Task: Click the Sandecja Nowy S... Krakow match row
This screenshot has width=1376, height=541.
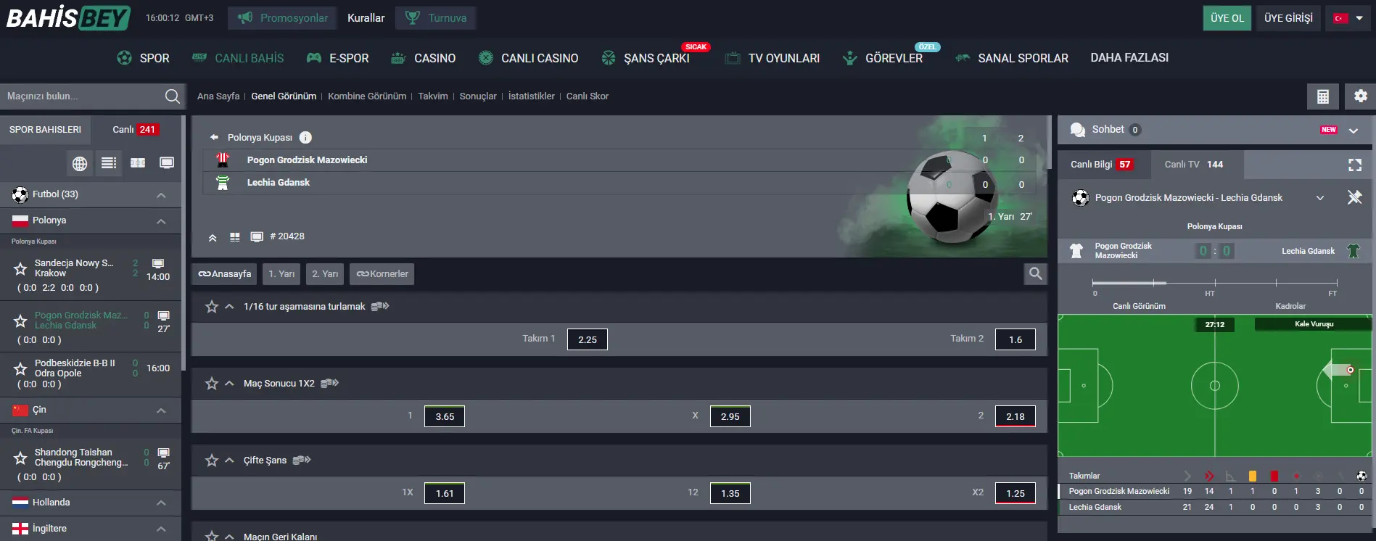Action: pos(91,276)
